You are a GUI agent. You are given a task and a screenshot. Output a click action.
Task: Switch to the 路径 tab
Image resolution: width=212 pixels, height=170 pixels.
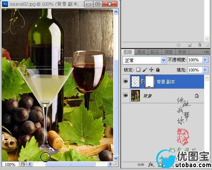pos(155,52)
